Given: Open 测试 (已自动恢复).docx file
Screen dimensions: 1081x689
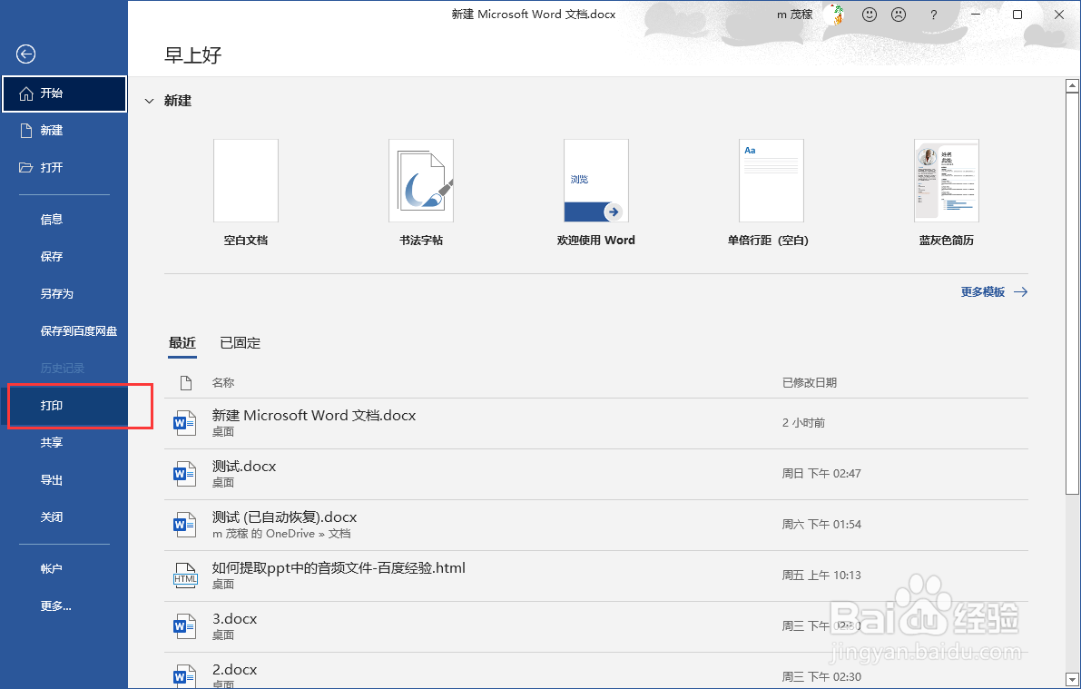Looking at the screenshot, I should tap(596, 526).
